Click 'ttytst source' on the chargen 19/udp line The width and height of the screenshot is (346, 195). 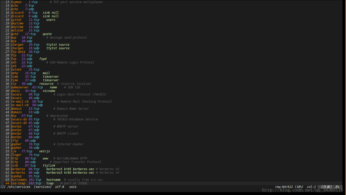coord(58,48)
